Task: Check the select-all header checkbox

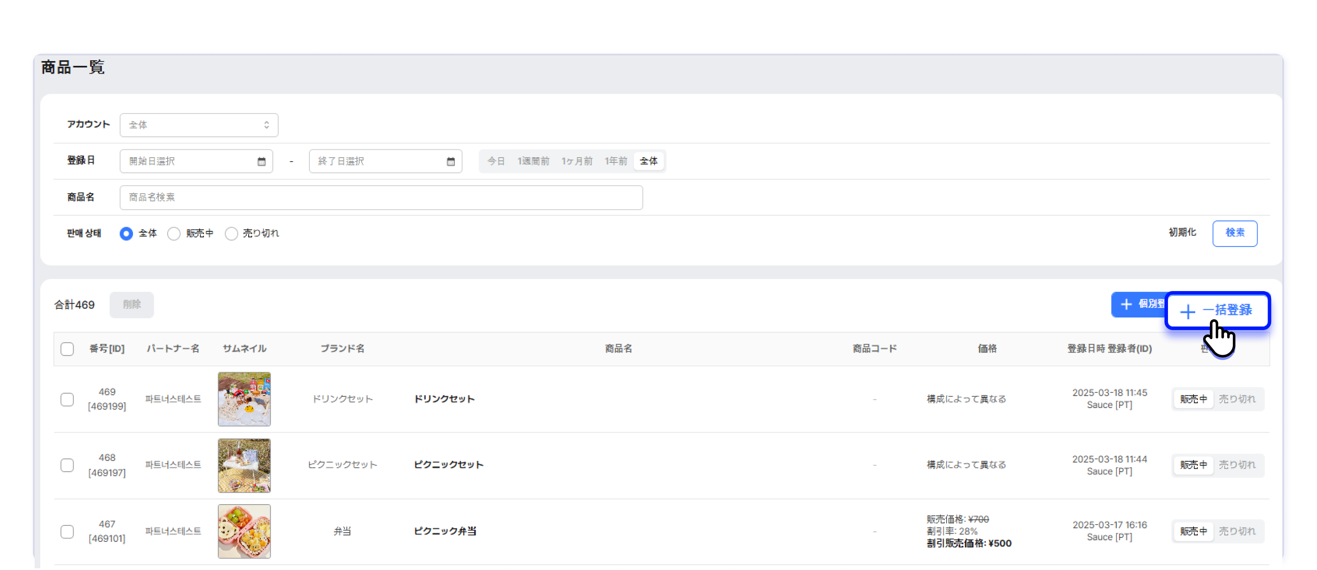Action: click(x=67, y=349)
